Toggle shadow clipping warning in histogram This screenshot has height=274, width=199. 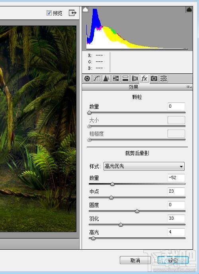coord(86,10)
